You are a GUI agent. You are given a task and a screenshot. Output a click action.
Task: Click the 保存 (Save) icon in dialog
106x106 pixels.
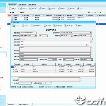14,26
